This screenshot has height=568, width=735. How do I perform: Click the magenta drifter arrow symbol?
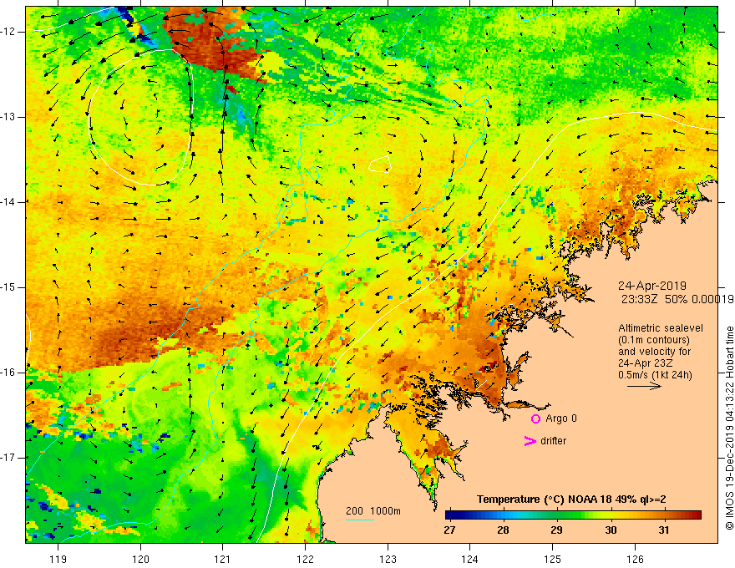530,441
